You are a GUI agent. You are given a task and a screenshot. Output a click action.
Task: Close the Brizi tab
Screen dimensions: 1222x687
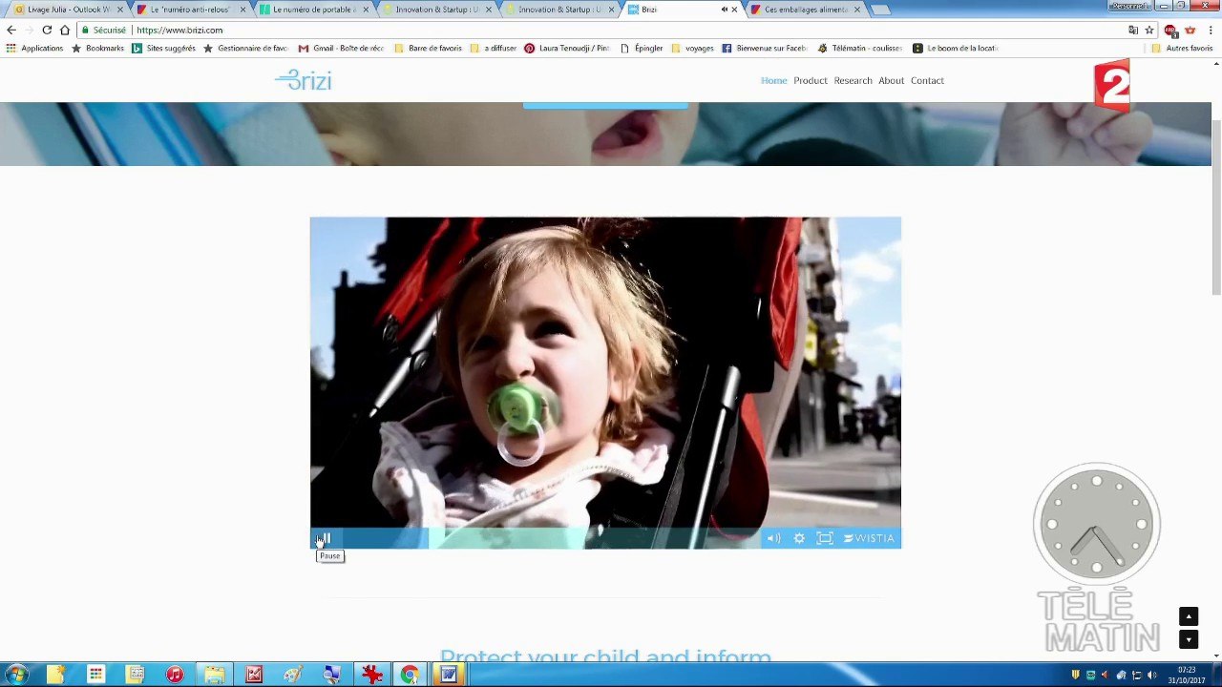coord(734,10)
